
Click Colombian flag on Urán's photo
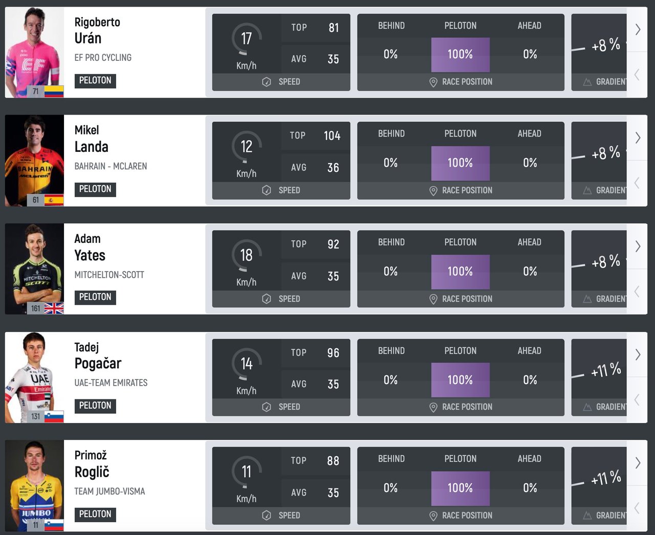(x=54, y=92)
